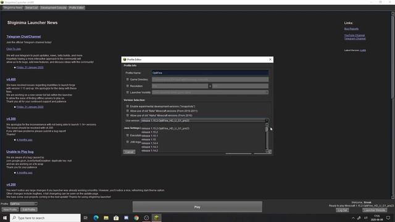The image size is (395, 222).
Task: Open the notification center icon
Action: point(388,218)
